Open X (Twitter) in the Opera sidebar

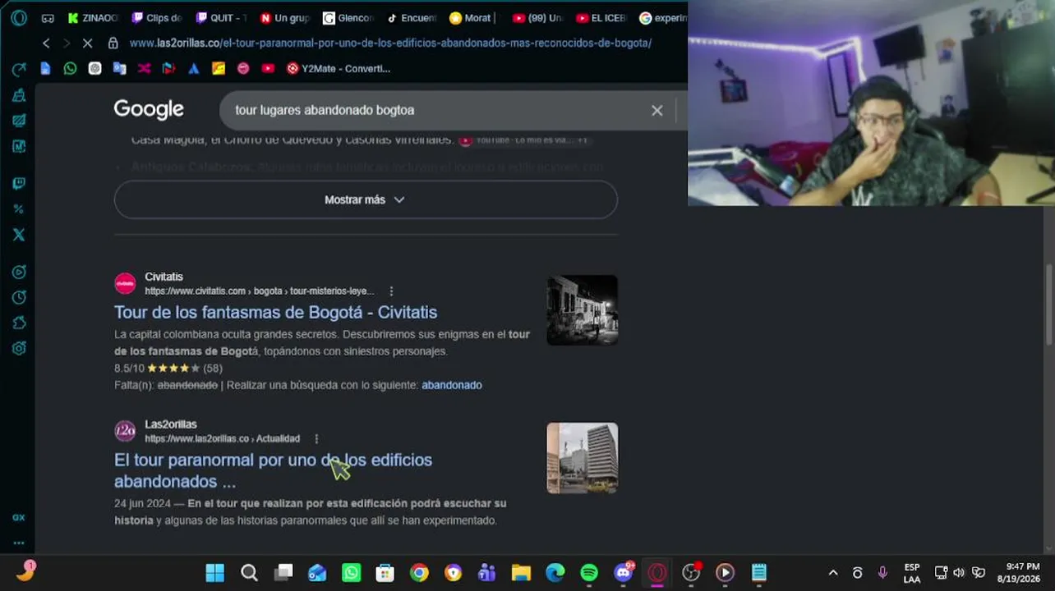[x=19, y=235]
